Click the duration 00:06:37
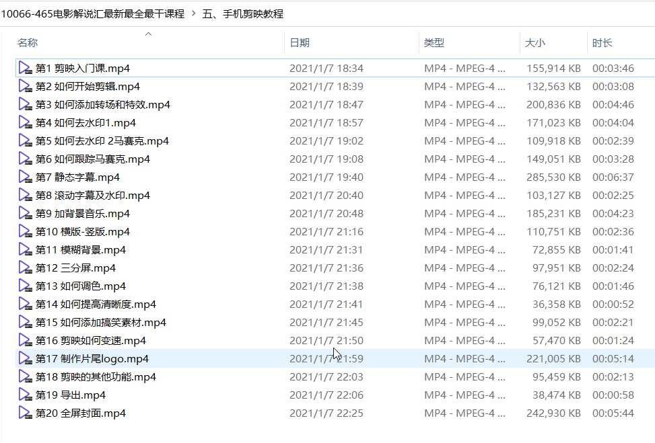The width and height of the screenshot is (655, 443). click(613, 177)
